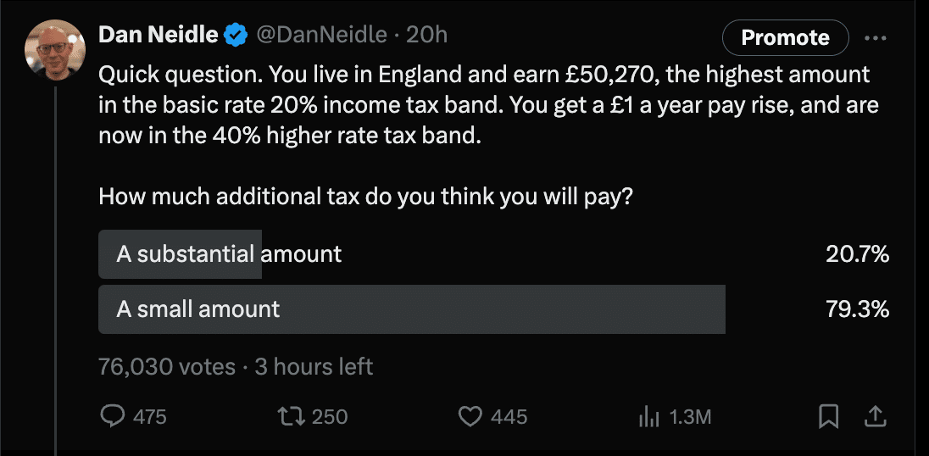Open Dan Neidle's profile via display name
Screen dimensions: 929x456
(159, 36)
